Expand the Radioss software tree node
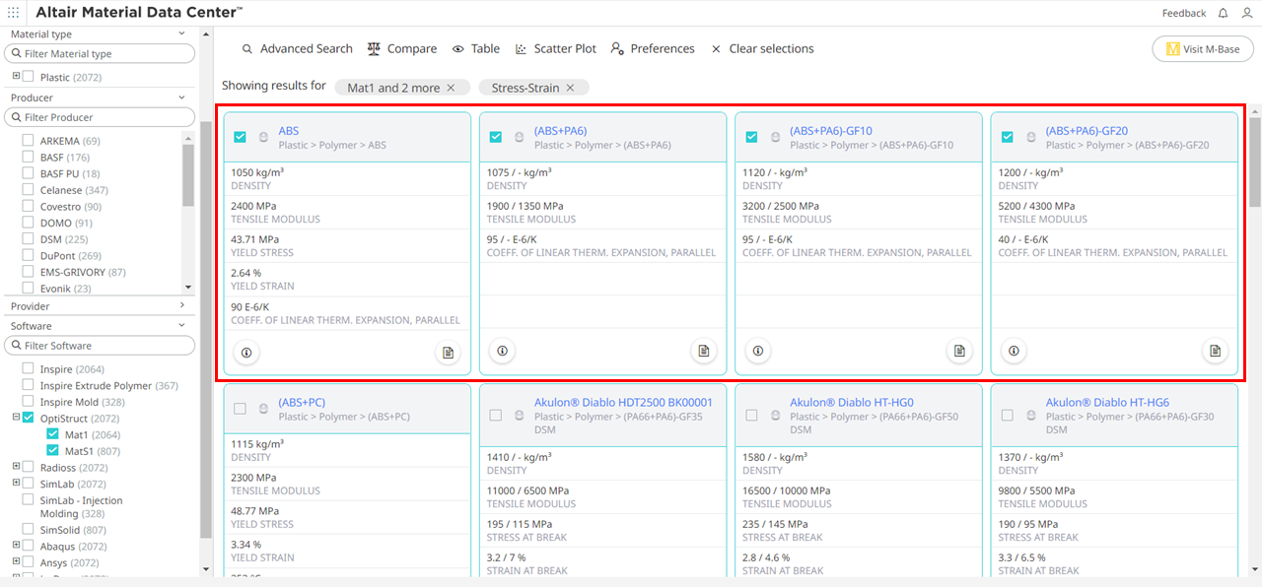This screenshot has height=587, width=1262. tap(16, 468)
